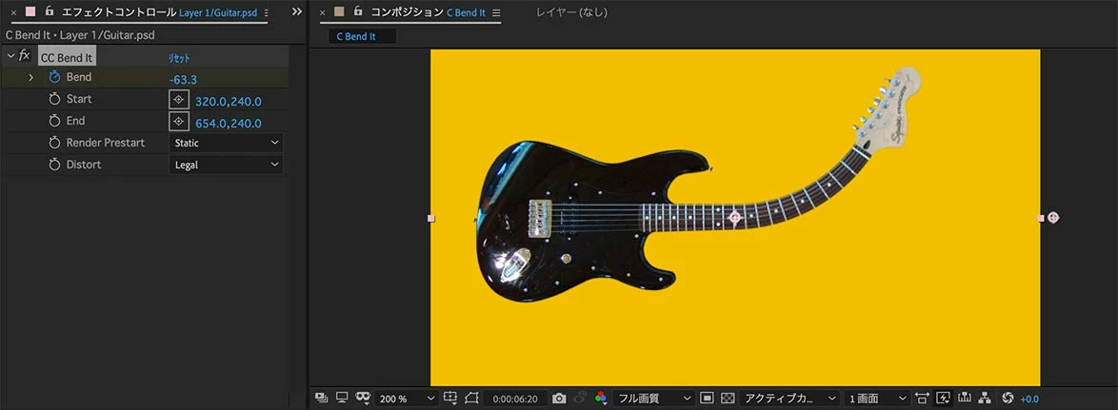Expand the Bend property chevron
Screen dimensions: 1118x410
click(x=30, y=77)
